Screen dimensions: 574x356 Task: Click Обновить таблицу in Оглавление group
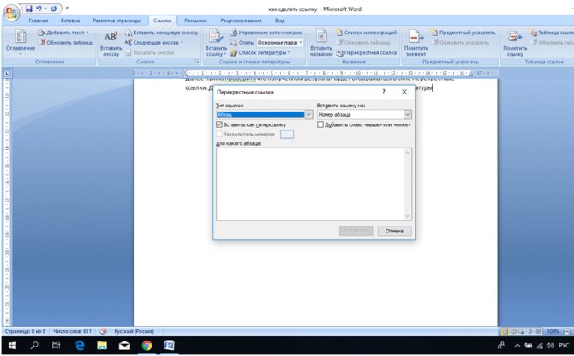(65, 43)
